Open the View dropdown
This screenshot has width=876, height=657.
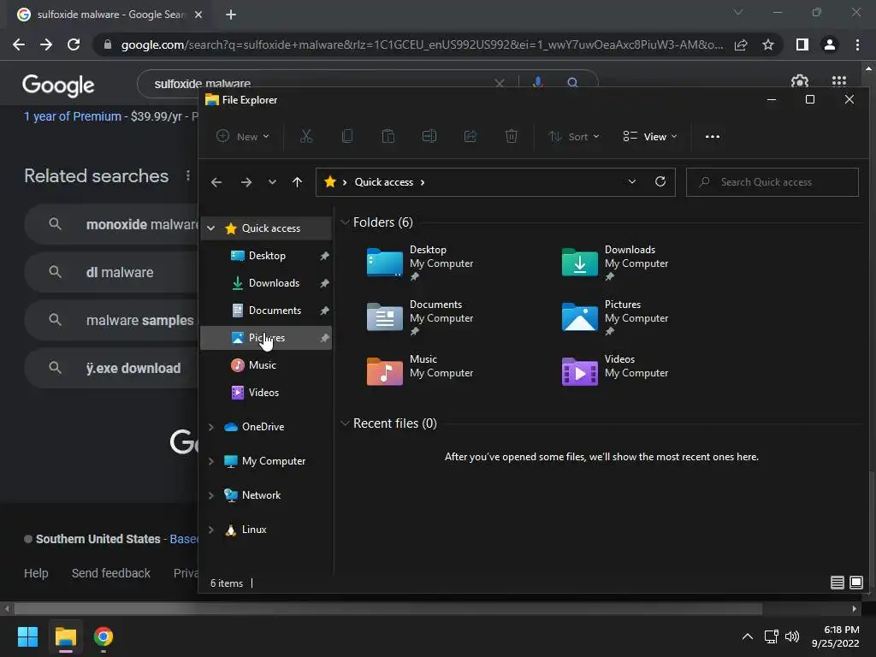[x=650, y=136]
